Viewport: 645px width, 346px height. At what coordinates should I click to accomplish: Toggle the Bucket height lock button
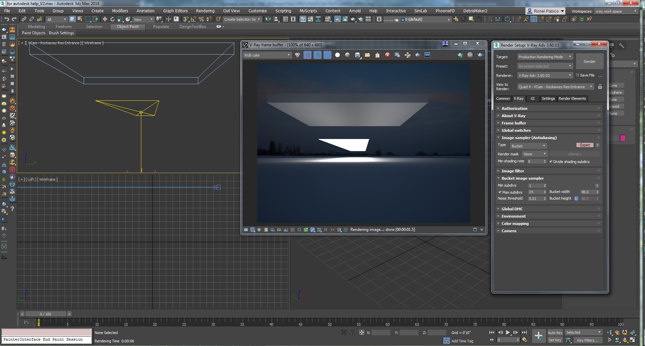576,199
